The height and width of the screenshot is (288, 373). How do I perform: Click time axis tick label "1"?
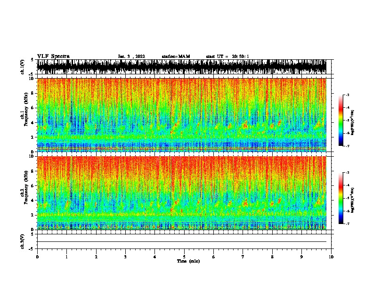coord(66,257)
